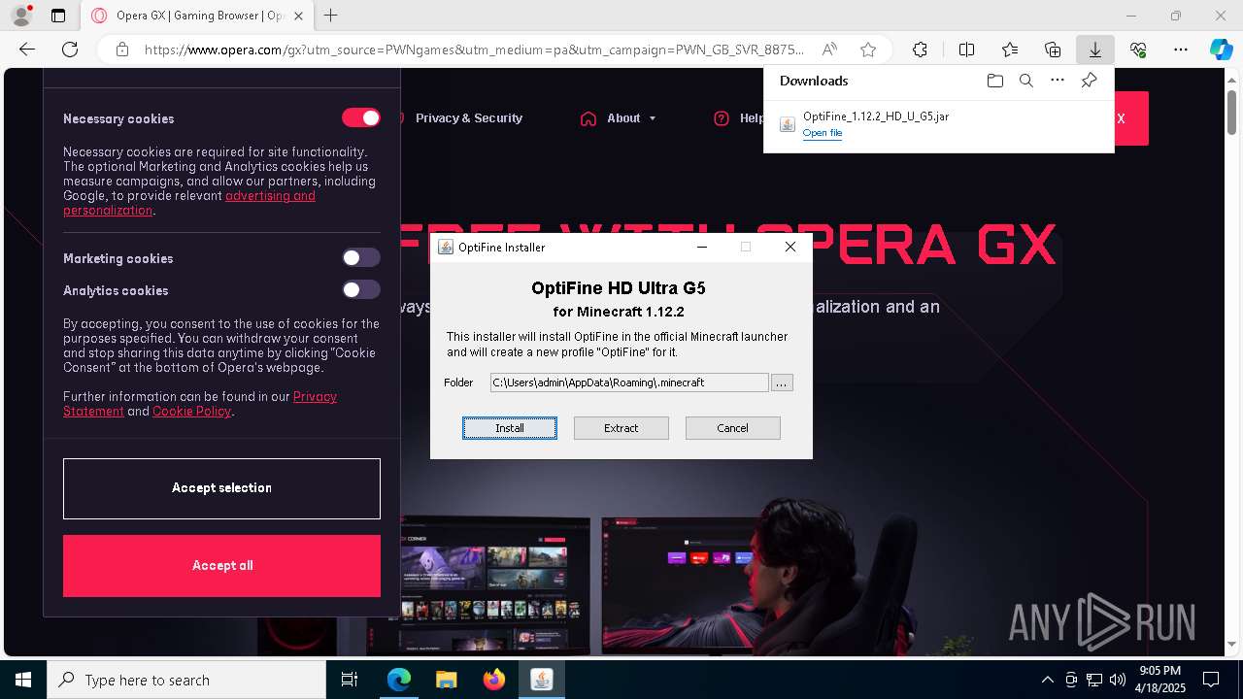The height and width of the screenshot is (699, 1243).
Task: Open Windows Start menu
Action: point(23,680)
